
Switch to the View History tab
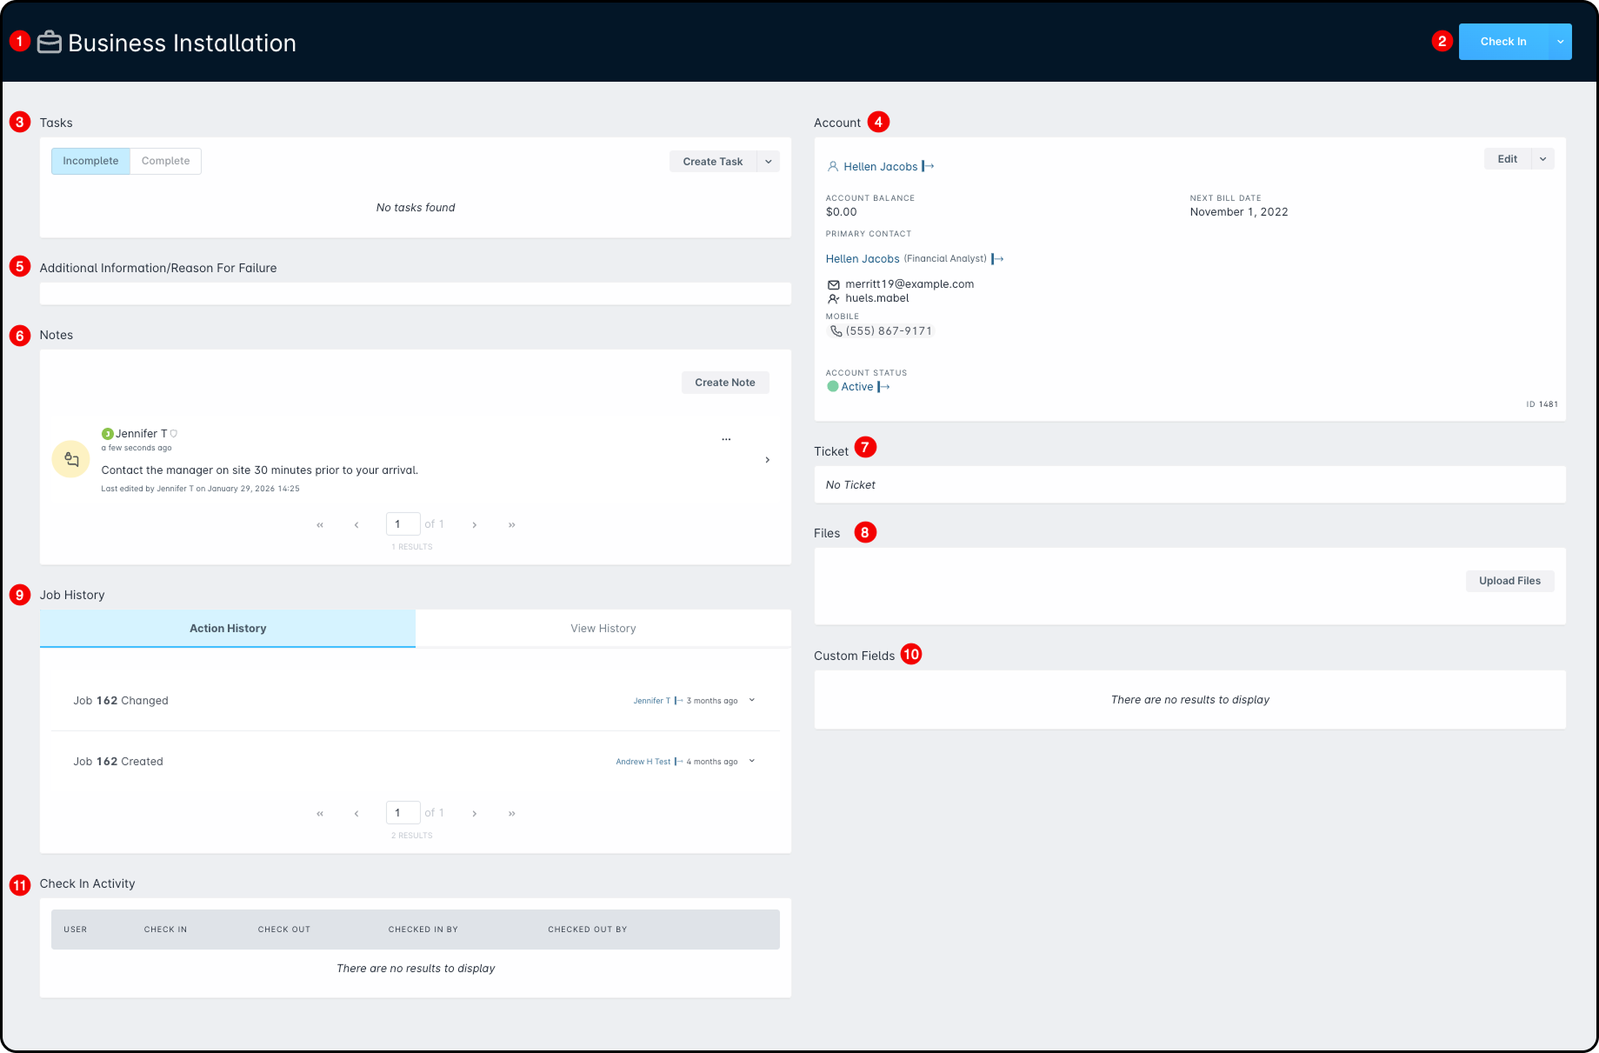click(x=603, y=629)
